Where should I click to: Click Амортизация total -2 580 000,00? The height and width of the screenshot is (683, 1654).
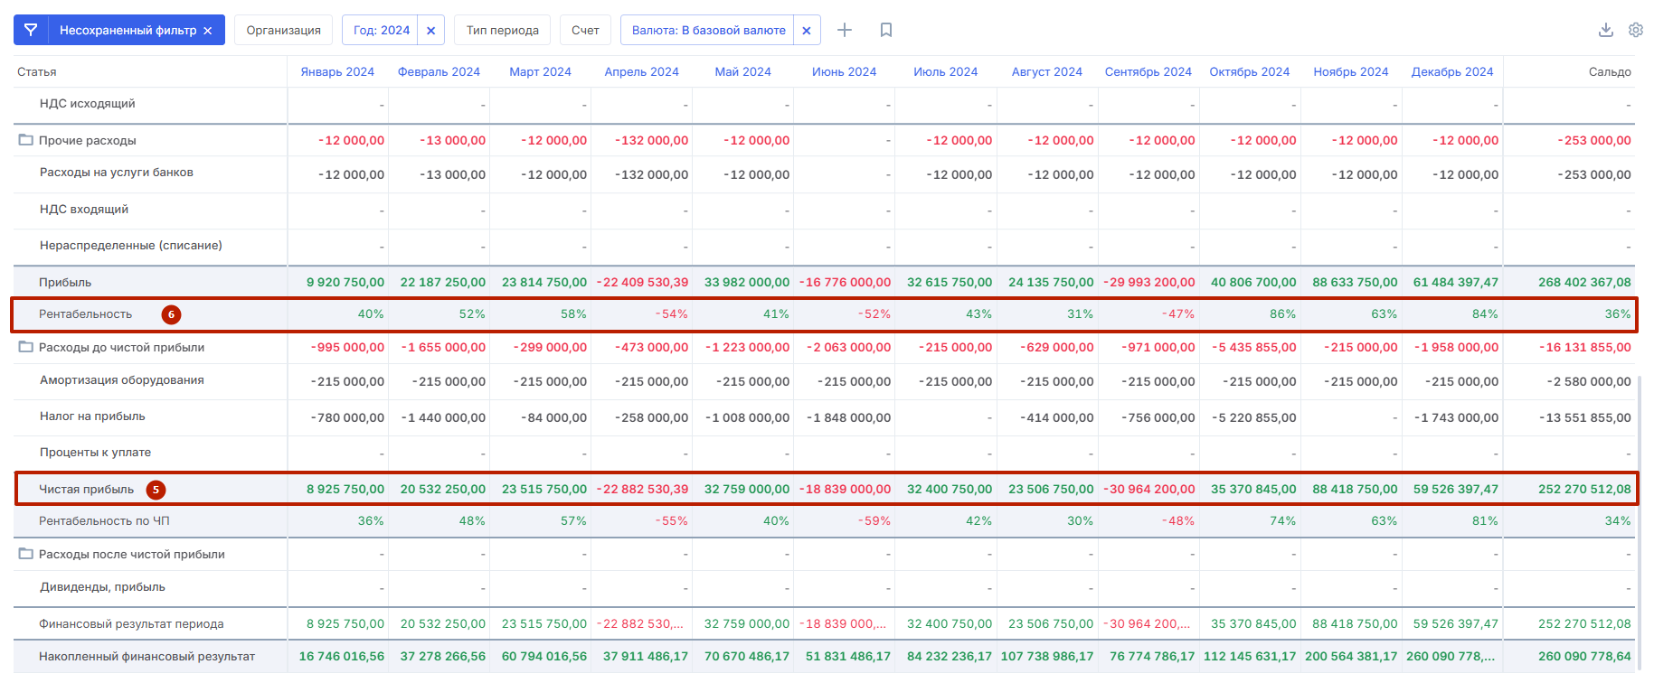(x=1589, y=382)
